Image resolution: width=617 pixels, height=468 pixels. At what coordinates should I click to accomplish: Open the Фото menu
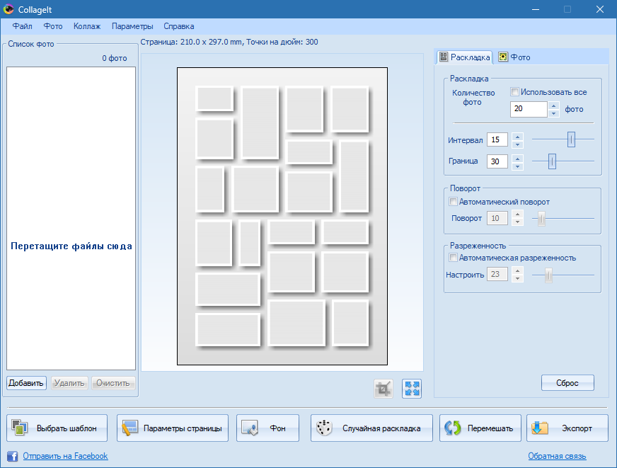[53, 26]
